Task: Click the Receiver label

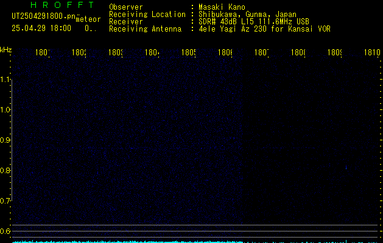Action: pyautogui.click(x=126, y=22)
